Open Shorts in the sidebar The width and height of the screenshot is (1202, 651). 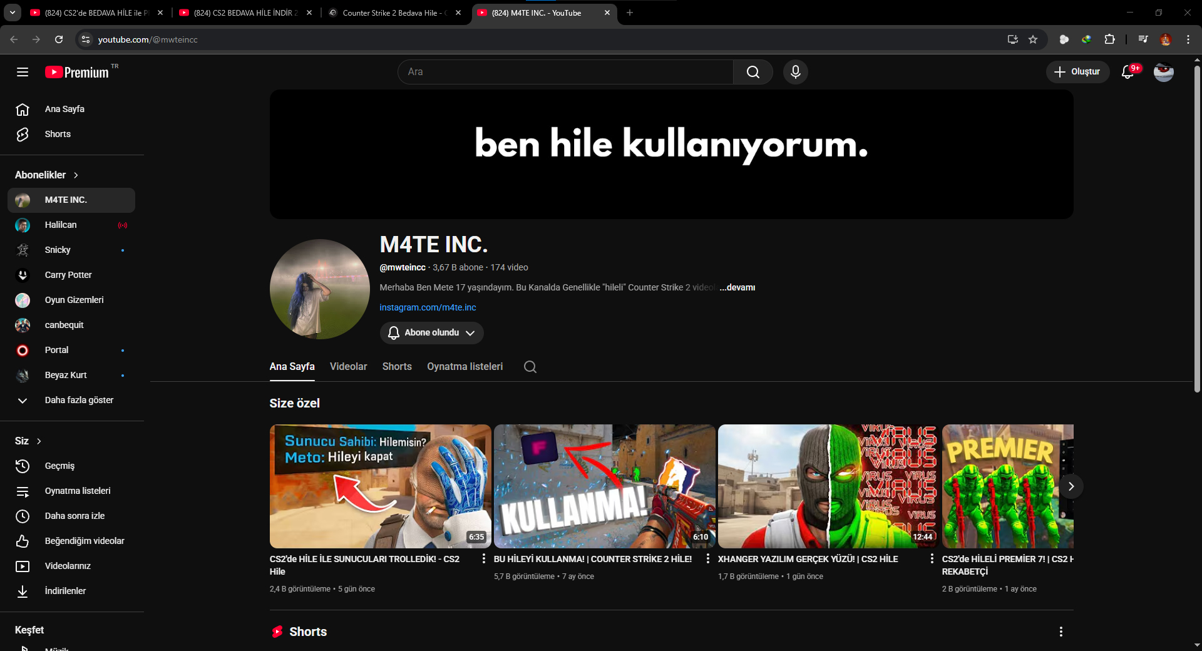(71, 134)
